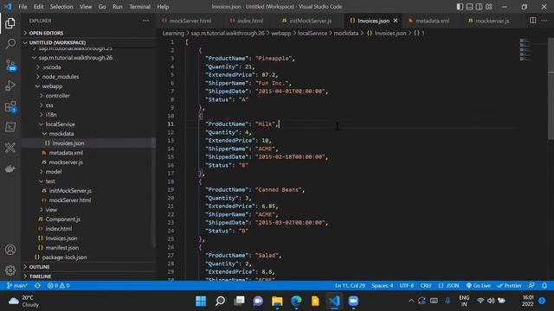554x311 pixels.
Task: Open the Terminal menu
Action: click(139, 7)
